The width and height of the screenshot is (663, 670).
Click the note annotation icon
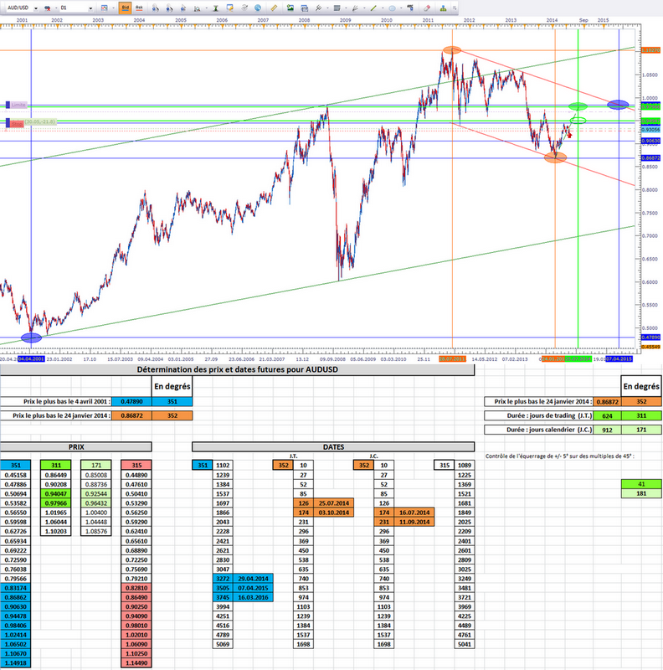pyautogui.click(x=230, y=8)
